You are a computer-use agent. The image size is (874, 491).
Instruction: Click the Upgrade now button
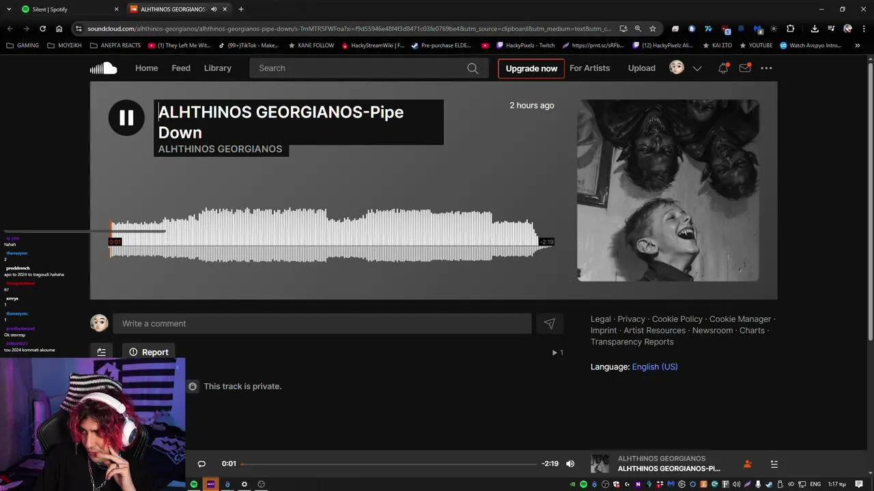pyautogui.click(x=531, y=68)
